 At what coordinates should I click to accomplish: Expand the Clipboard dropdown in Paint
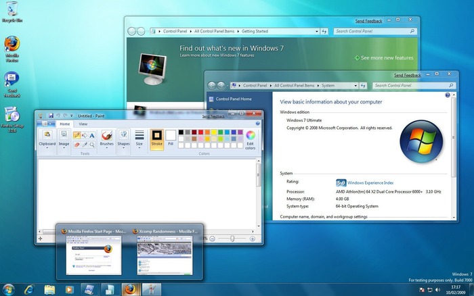tap(47, 141)
